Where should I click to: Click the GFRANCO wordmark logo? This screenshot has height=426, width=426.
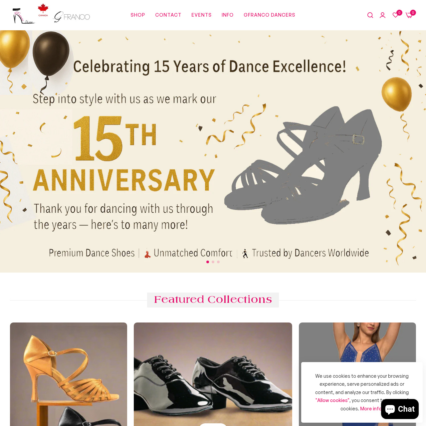click(x=72, y=17)
